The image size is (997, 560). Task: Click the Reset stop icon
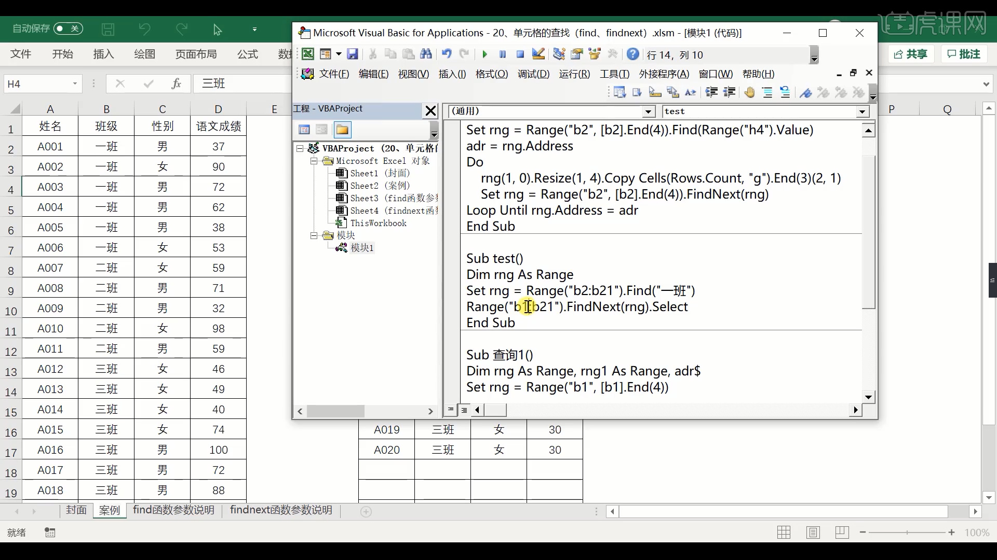520,54
